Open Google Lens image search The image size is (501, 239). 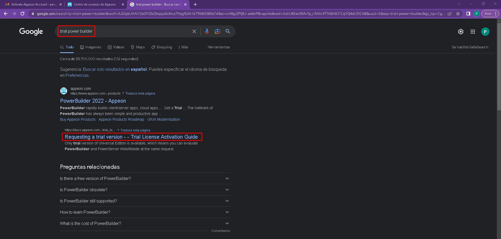pos(217,31)
